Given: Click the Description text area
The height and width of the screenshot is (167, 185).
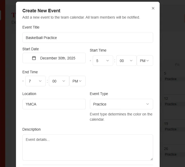Looking at the screenshot, I should tap(88, 147).
